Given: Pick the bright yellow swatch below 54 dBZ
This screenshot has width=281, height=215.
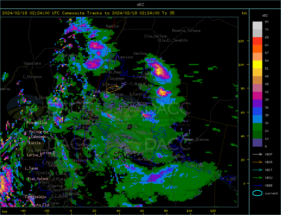Looking at the screenshot, I should click(257, 65).
